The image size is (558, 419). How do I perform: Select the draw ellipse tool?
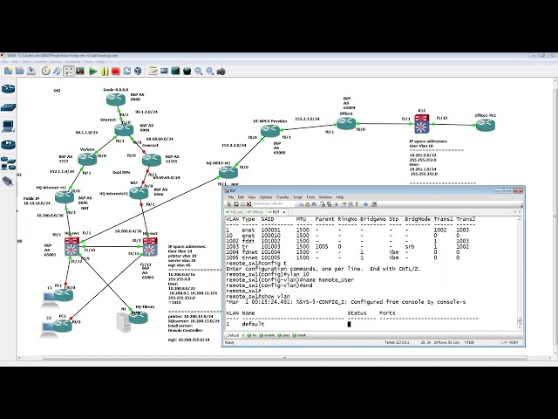click(x=187, y=72)
